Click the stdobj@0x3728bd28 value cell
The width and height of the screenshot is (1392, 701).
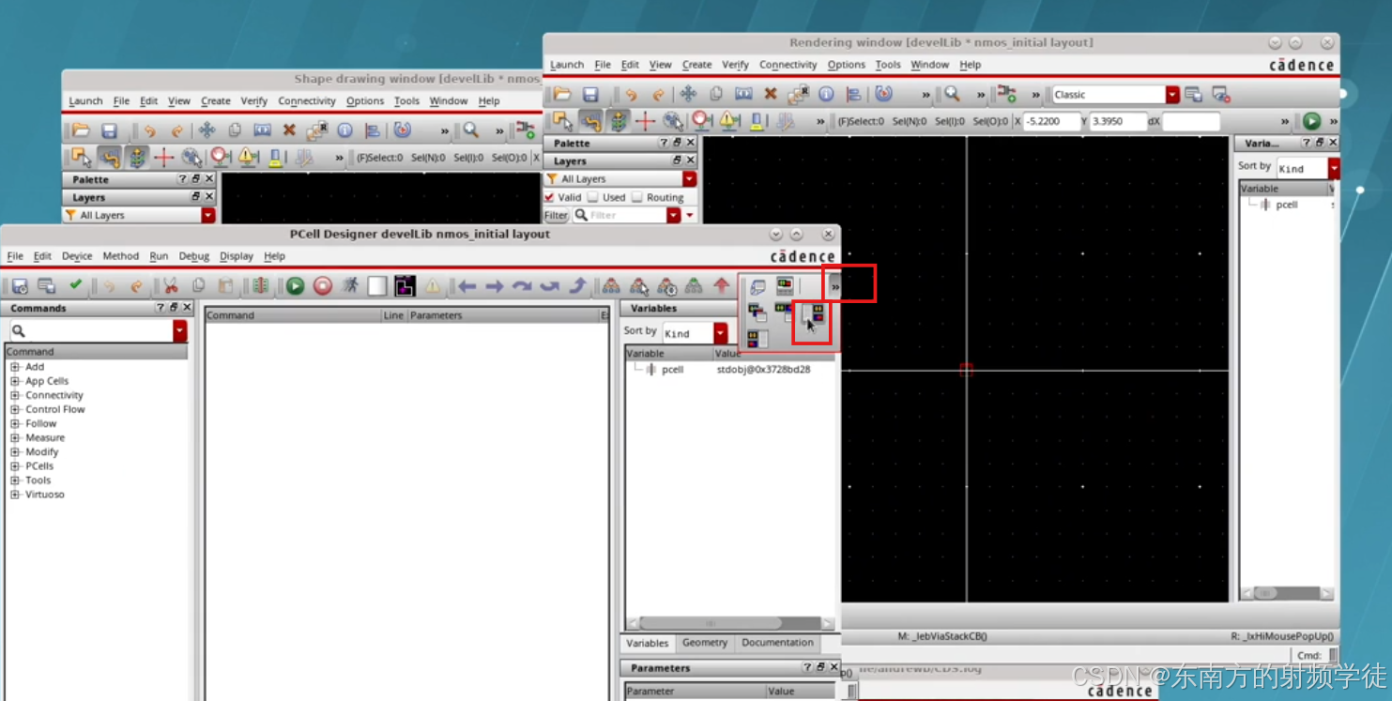pos(763,370)
